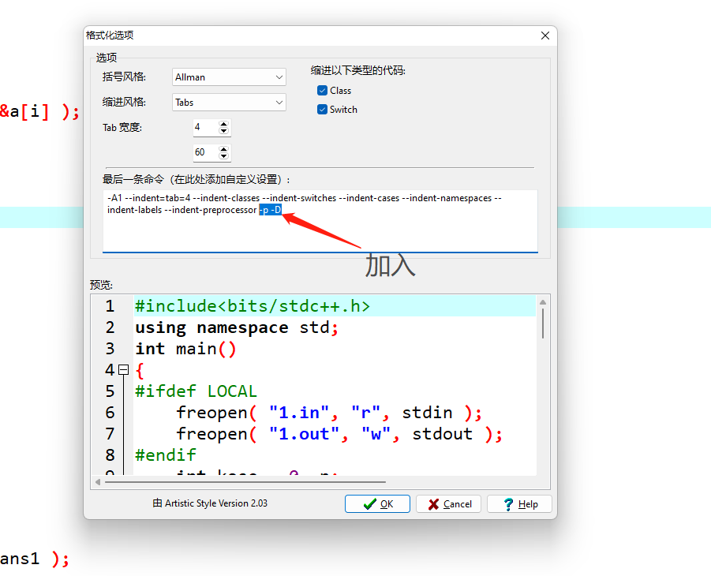The height and width of the screenshot is (576, 711).
Task: Click the preview vertical scrollbar thumb
Action: (x=543, y=323)
